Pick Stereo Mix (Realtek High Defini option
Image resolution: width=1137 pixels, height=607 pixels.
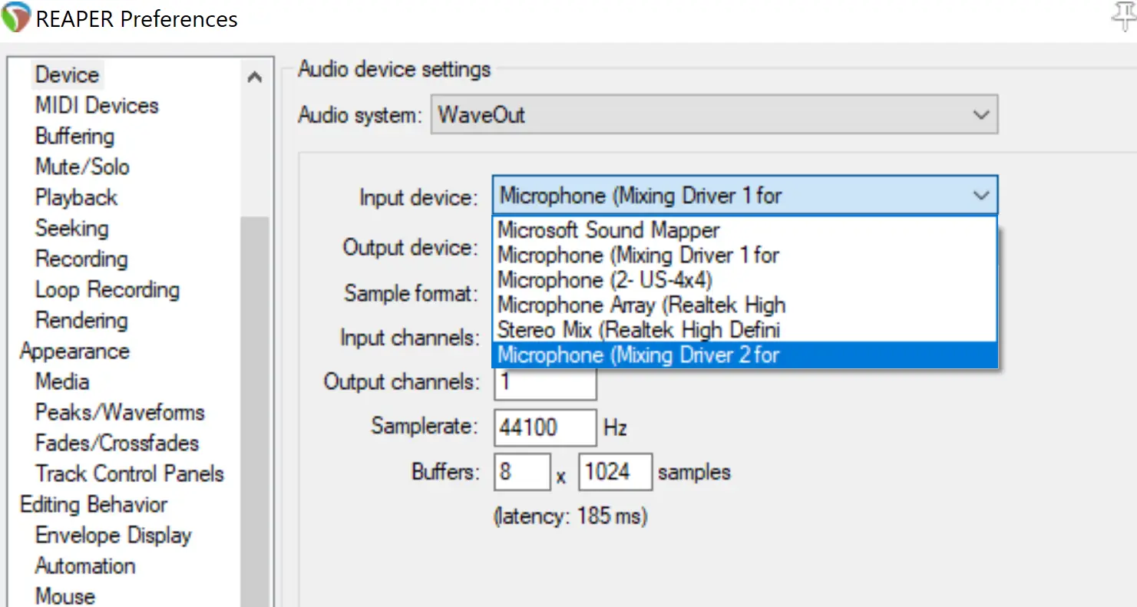(x=638, y=330)
